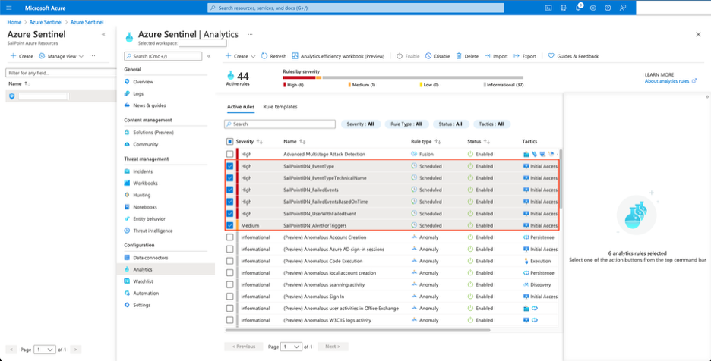
Task: Expand the rule details side pane
Action: click(707, 97)
